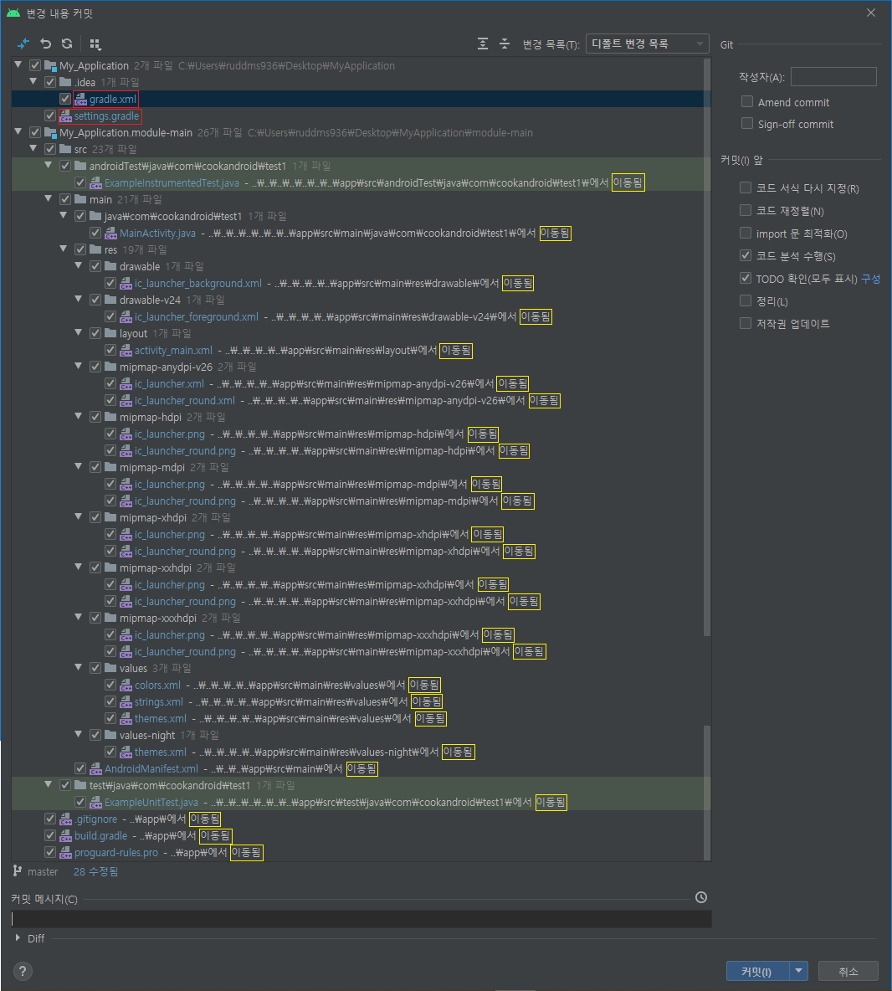Viewport: 892px width, 991px height.
Task: Click the Refresh changes icon
Action: click(x=67, y=44)
